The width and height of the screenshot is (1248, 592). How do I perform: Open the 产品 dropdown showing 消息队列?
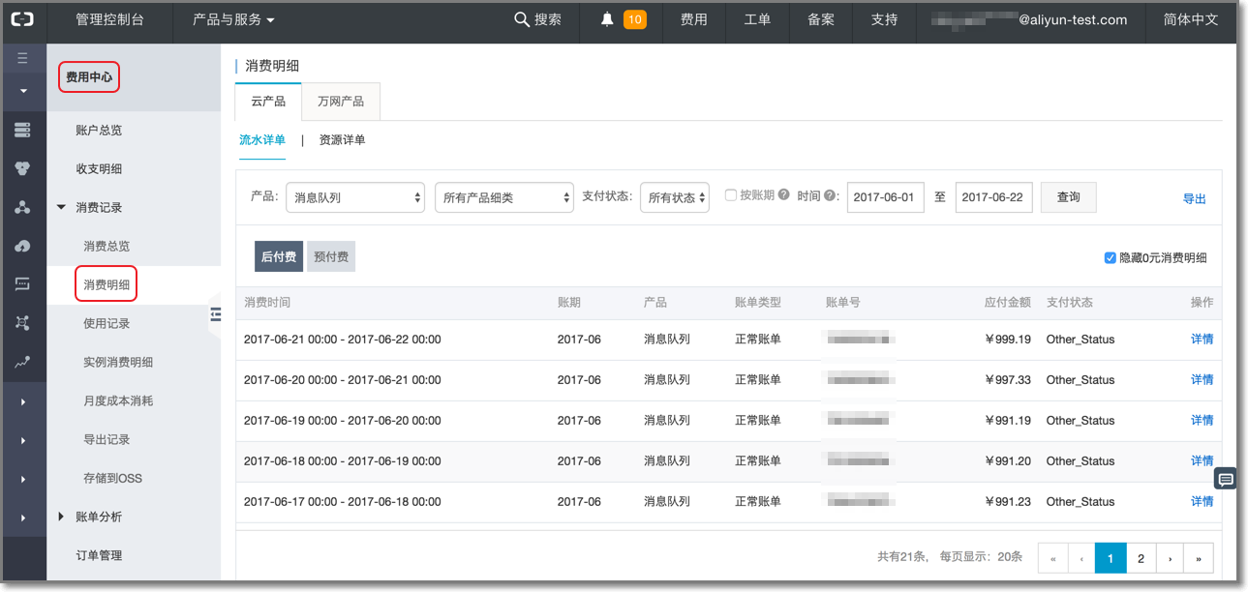point(355,197)
